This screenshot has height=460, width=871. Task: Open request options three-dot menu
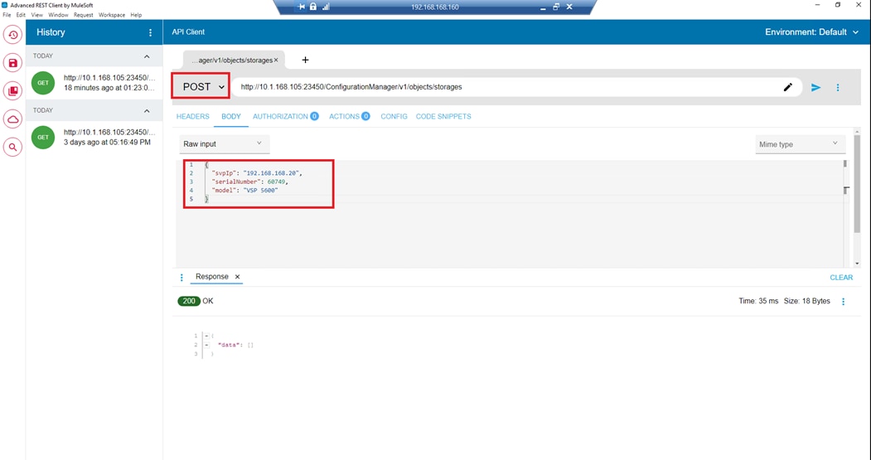838,87
